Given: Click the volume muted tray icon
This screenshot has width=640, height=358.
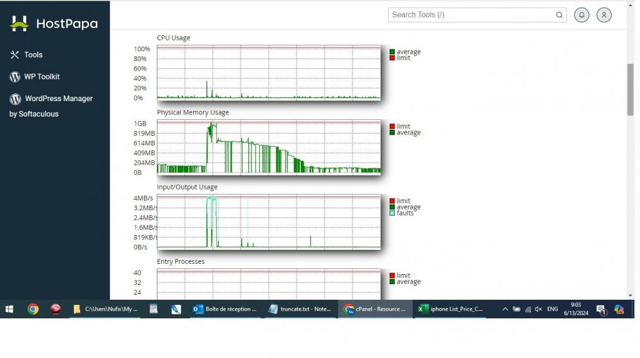Looking at the screenshot, I should point(538,309).
